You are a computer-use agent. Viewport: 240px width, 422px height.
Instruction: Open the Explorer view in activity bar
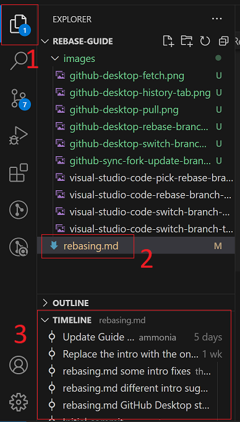(19, 25)
